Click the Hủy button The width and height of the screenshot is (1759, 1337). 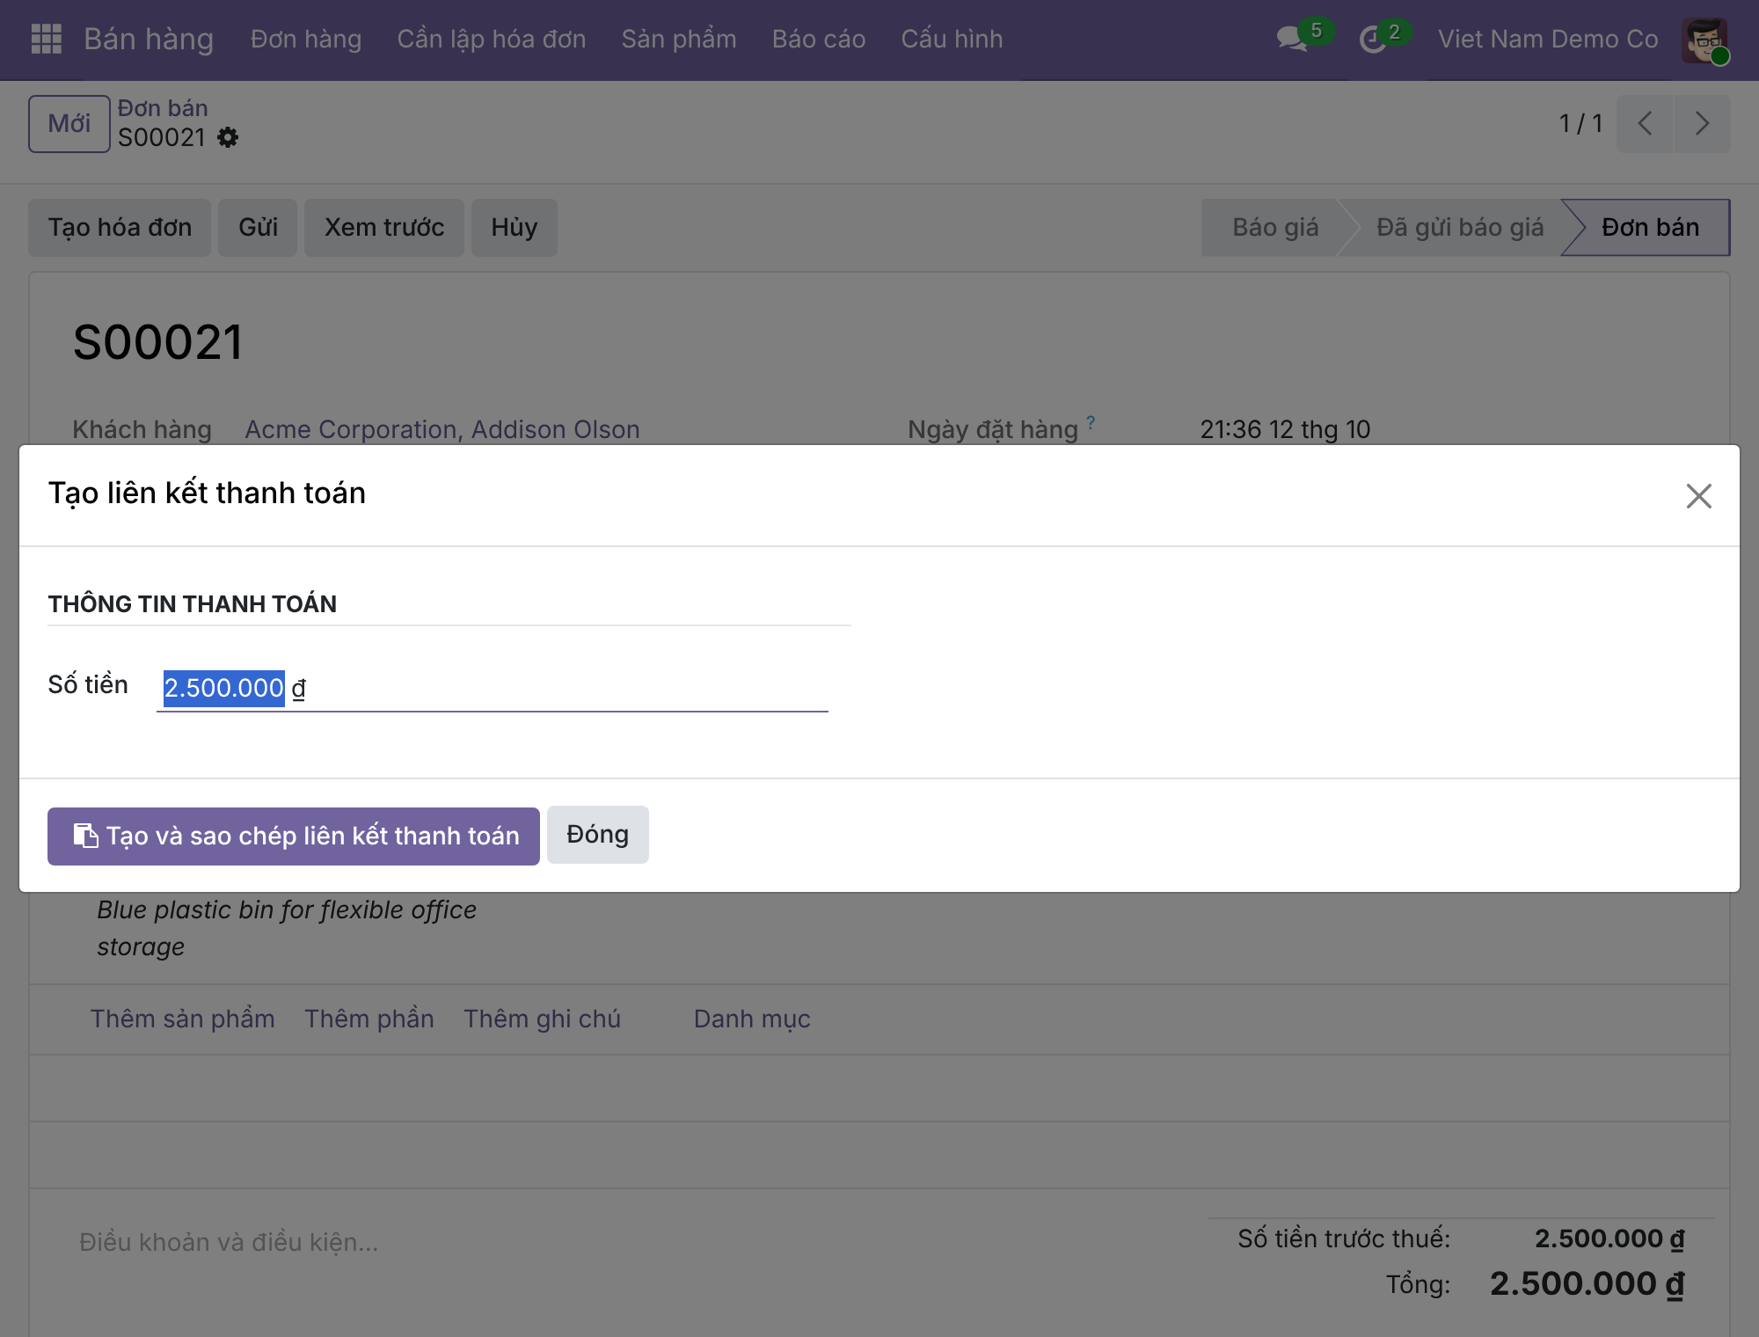coord(515,227)
